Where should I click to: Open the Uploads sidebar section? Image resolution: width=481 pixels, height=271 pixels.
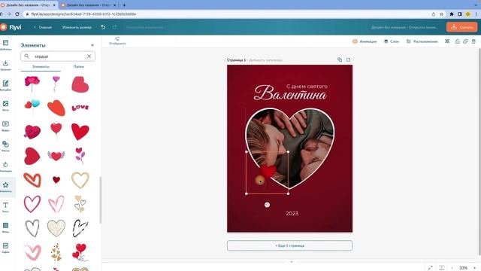tap(5, 65)
